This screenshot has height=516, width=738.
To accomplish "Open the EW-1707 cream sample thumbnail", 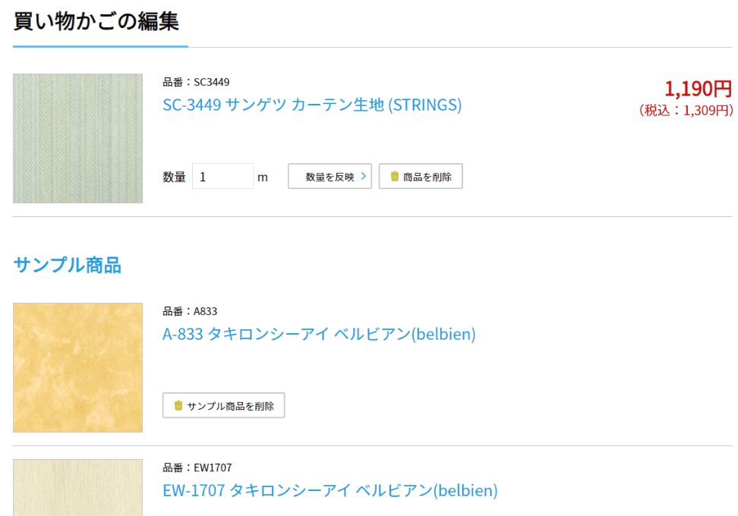I will [x=77, y=487].
